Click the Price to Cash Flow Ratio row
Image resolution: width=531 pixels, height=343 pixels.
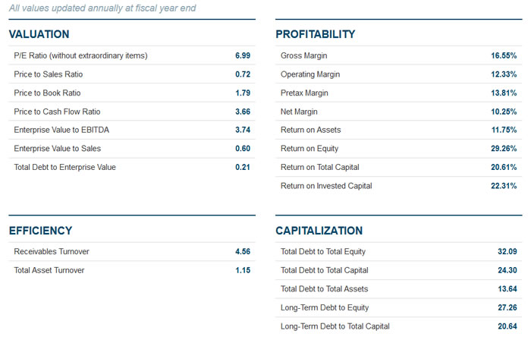[x=132, y=112]
